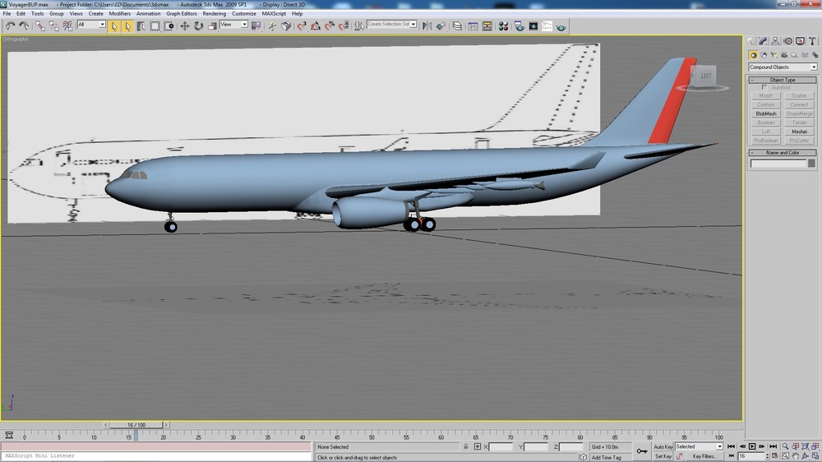Open the Create Selection Set dropdown
Viewport: 822px width, 462px height.
[391, 24]
